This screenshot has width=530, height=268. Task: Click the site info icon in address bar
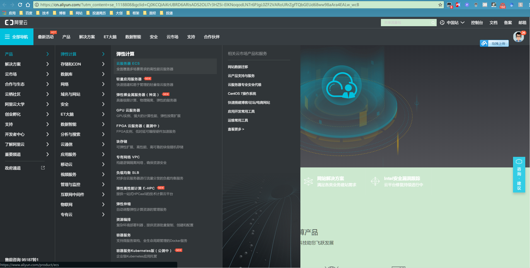[x=37, y=5]
